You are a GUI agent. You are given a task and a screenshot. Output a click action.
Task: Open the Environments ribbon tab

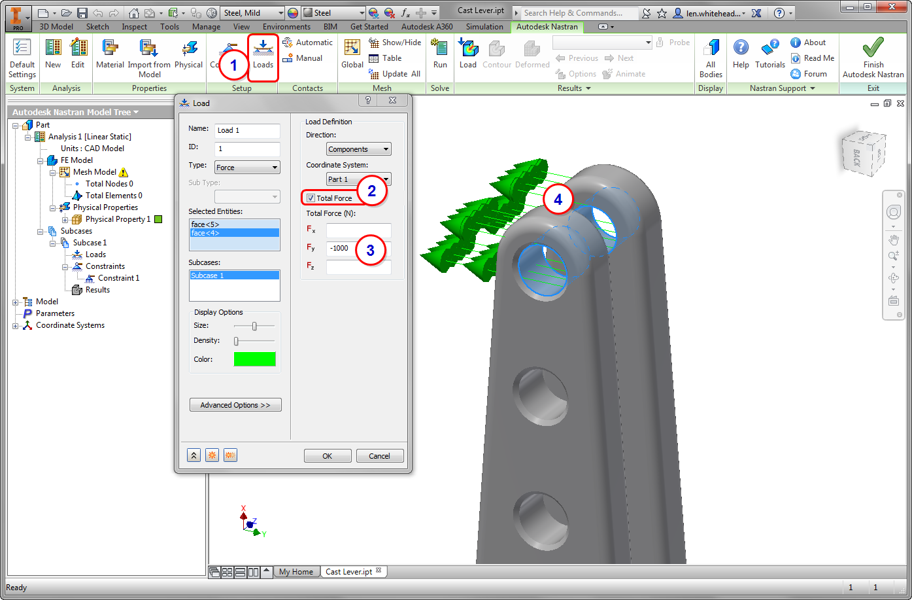[x=286, y=27]
